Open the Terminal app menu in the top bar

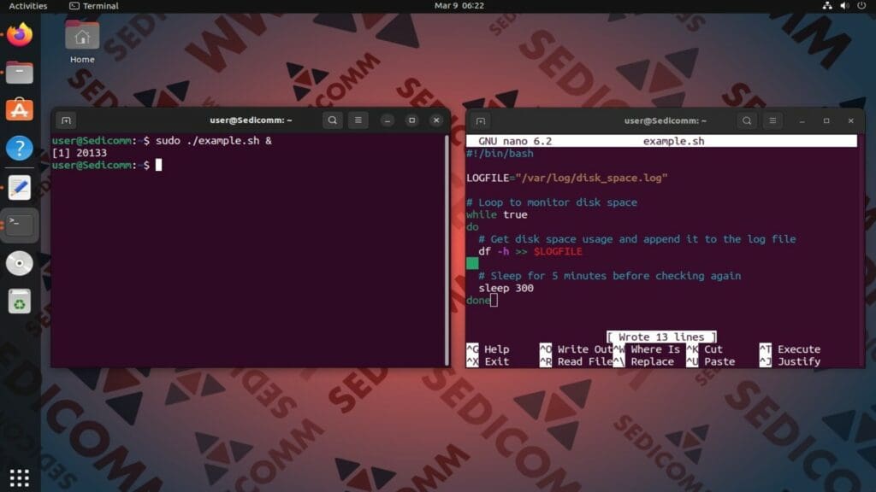(93, 6)
